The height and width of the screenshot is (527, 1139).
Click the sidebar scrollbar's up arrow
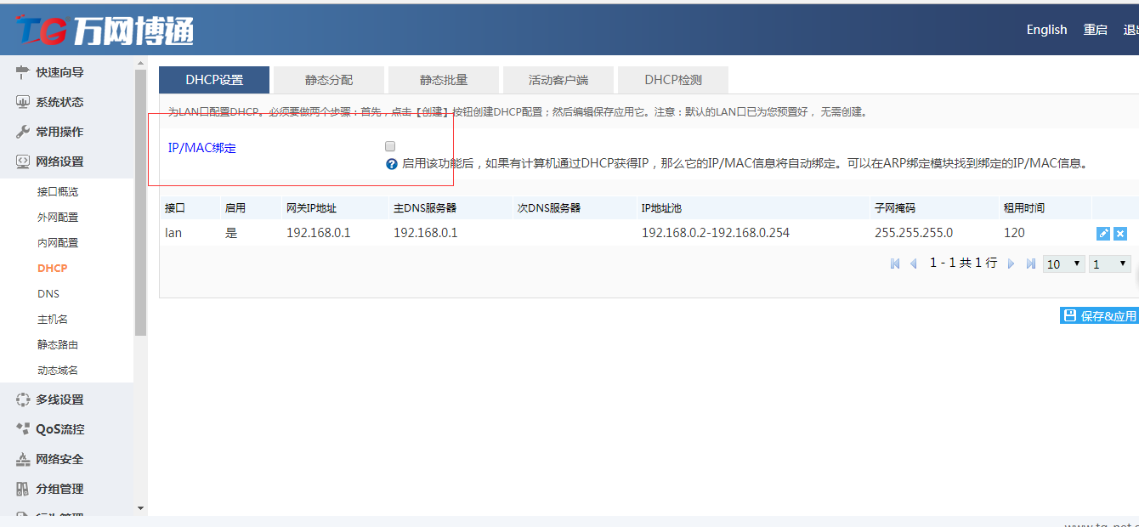coord(140,63)
